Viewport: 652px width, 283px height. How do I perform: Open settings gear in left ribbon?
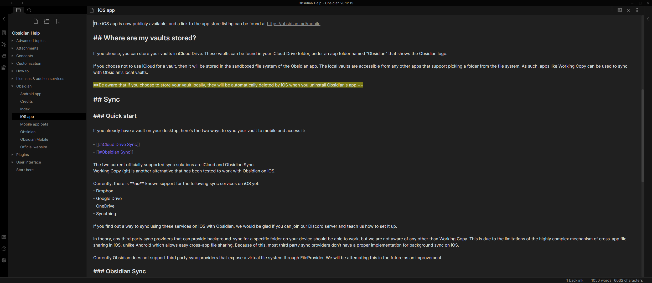4,260
